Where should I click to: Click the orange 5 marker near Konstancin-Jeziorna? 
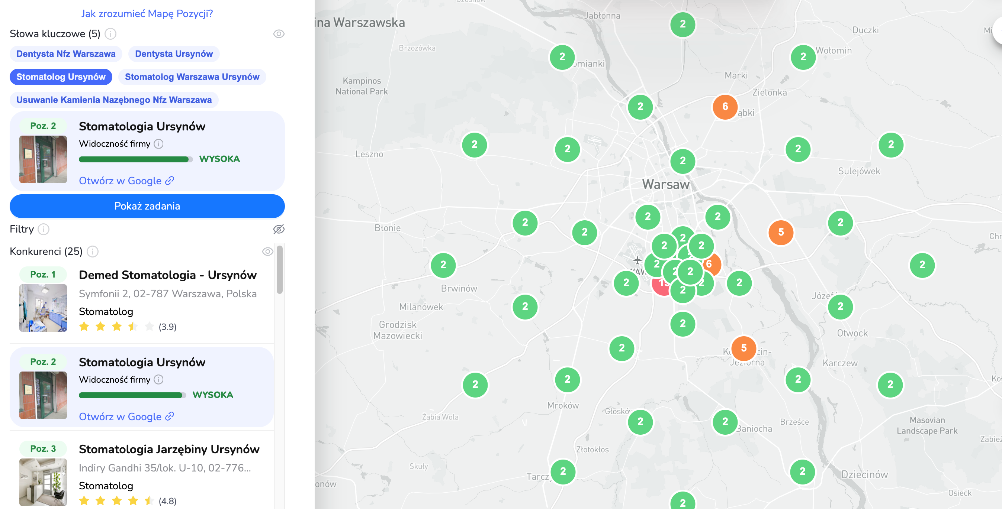pos(744,348)
